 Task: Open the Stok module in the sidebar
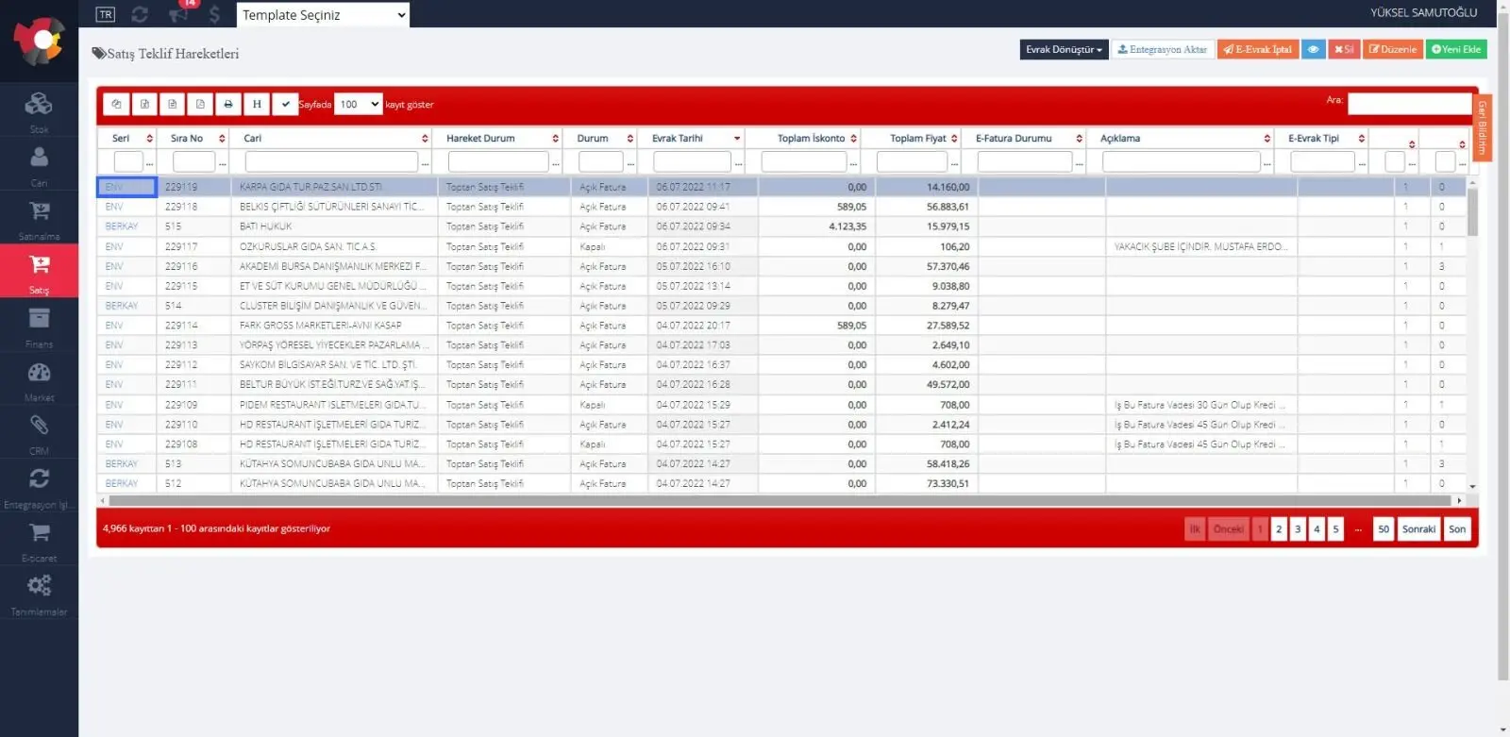[39, 111]
